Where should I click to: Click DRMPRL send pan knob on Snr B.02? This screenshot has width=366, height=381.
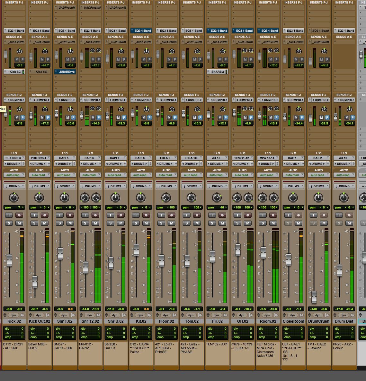tap(121, 109)
